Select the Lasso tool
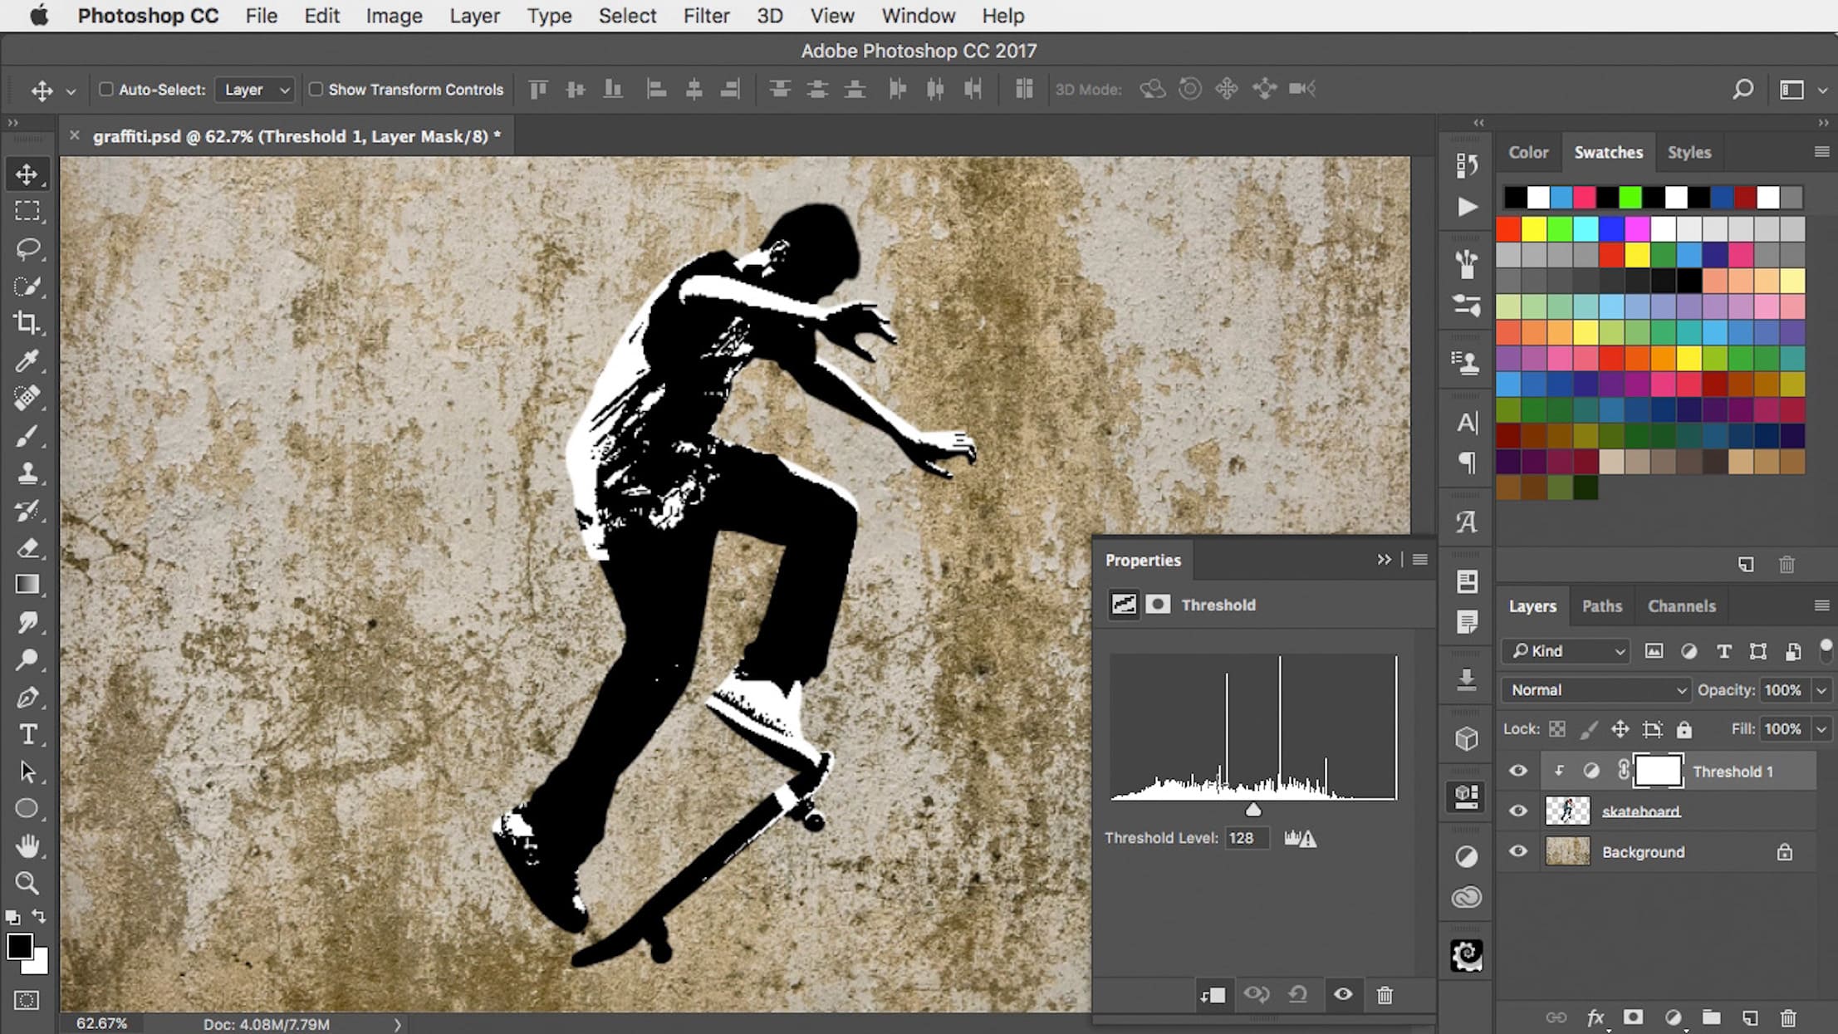This screenshot has height=1034, width=1838. pyautogui.click(x=27, y=248)
